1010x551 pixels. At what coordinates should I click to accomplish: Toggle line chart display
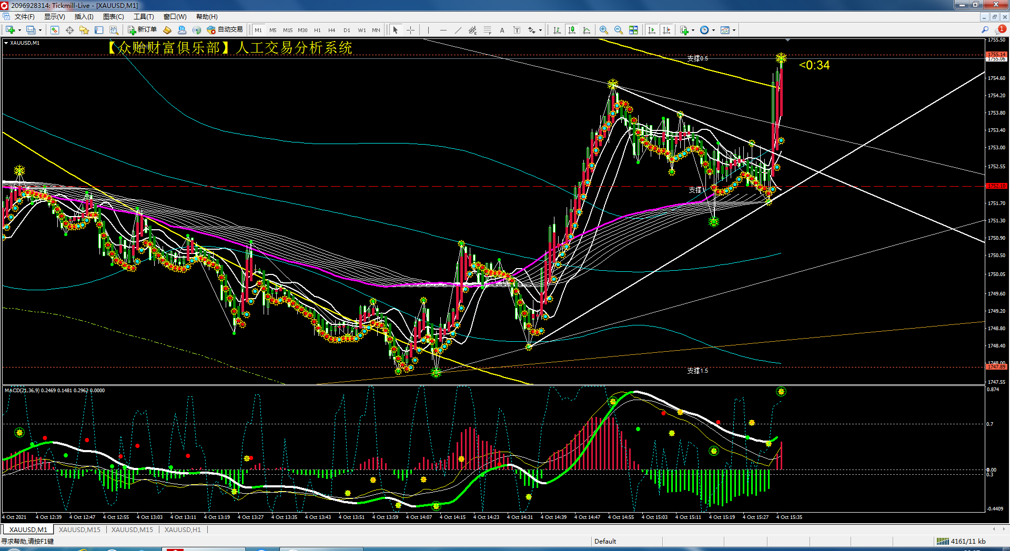click(587, 30)
